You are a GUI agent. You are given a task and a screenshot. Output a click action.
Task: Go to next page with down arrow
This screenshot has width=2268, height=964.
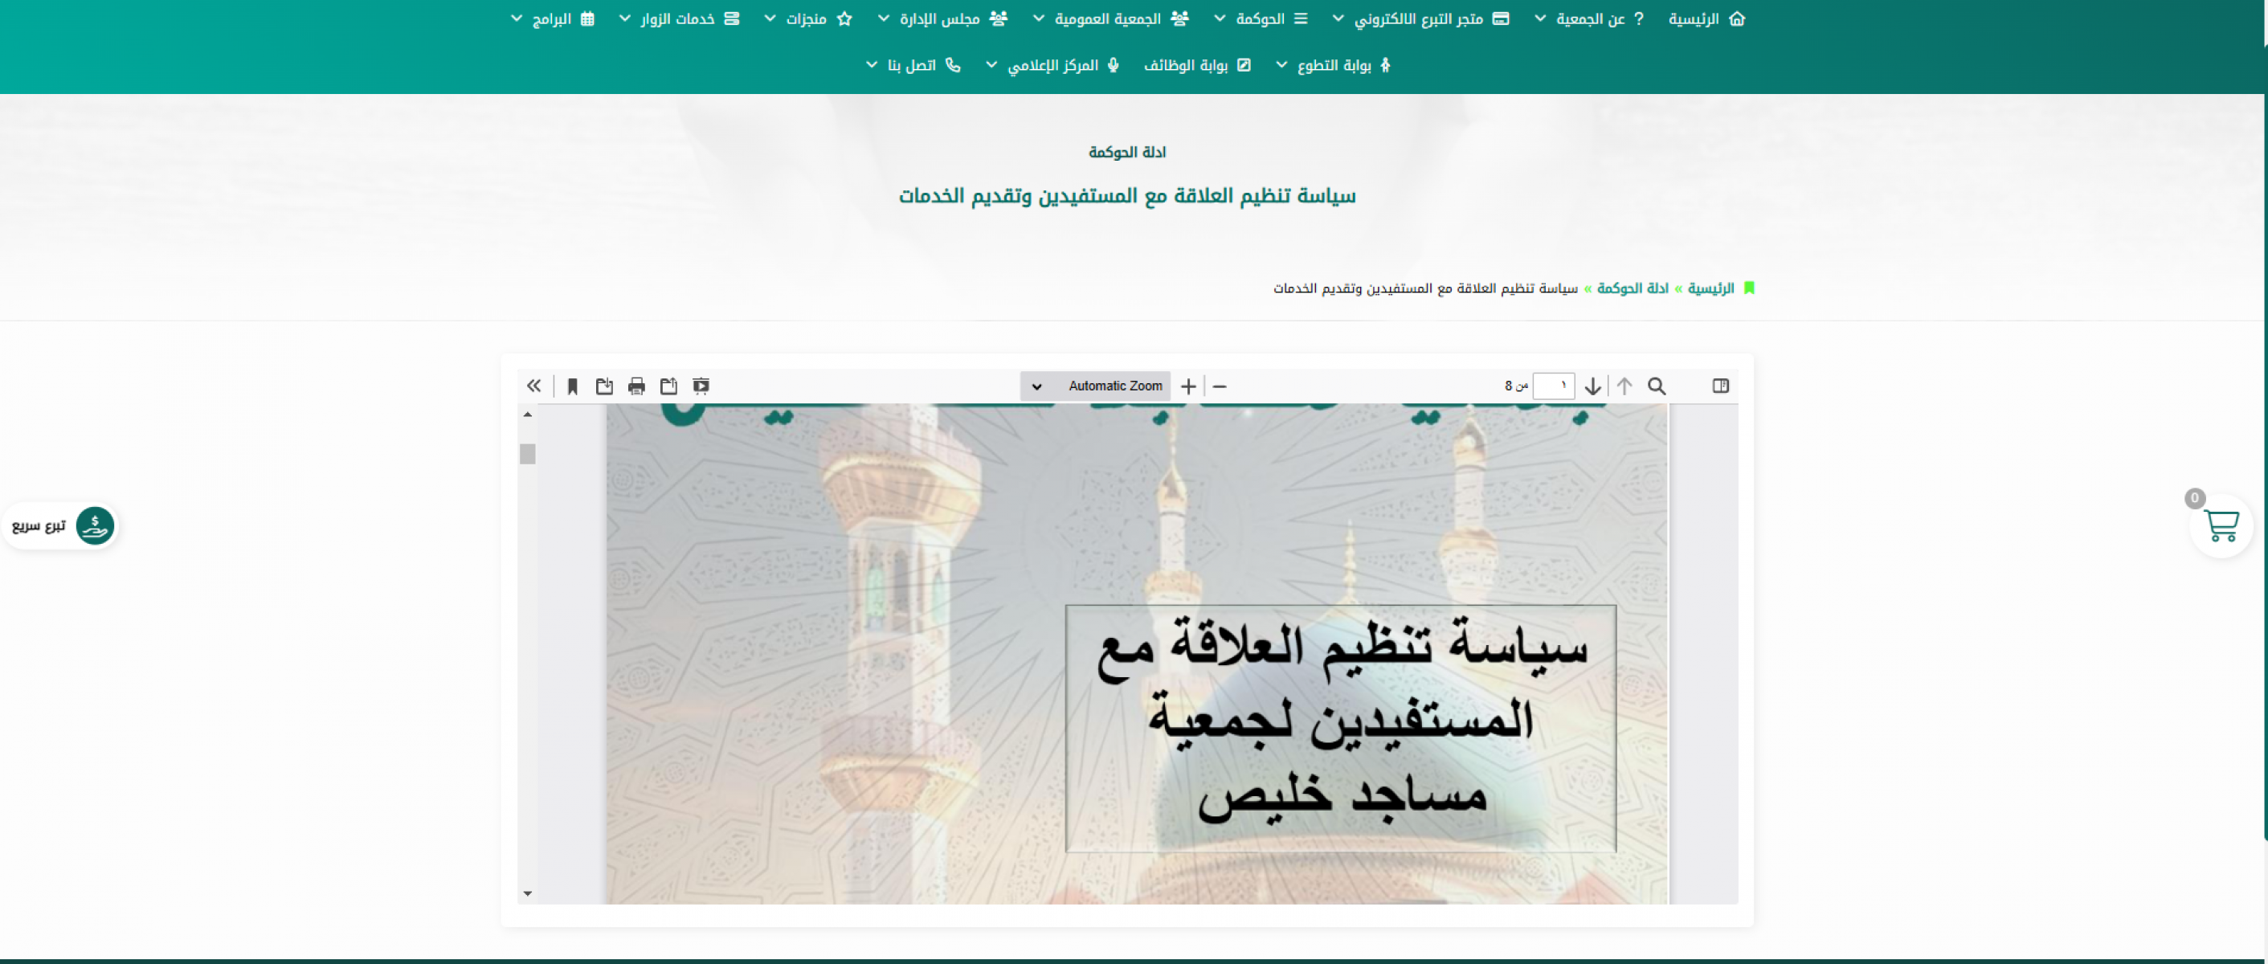[x=1592, y=386]
